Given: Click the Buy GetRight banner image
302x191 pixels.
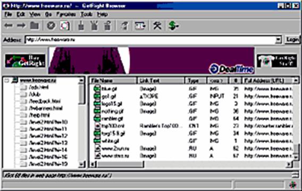Looking at the screenshot, I should [x=25, y=60].
